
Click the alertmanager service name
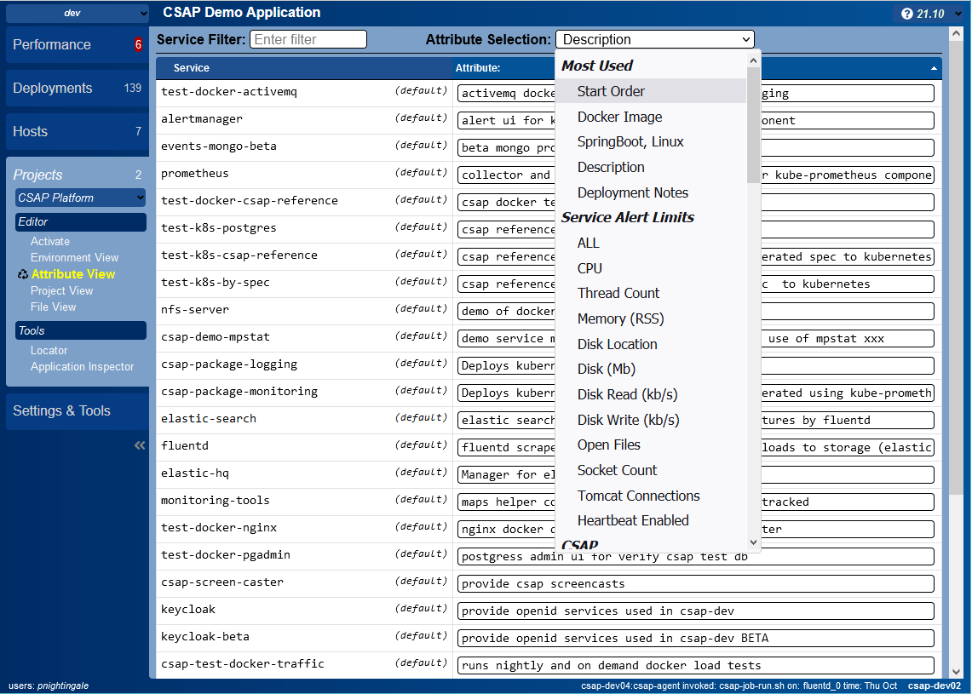click(x=201, y=119)
